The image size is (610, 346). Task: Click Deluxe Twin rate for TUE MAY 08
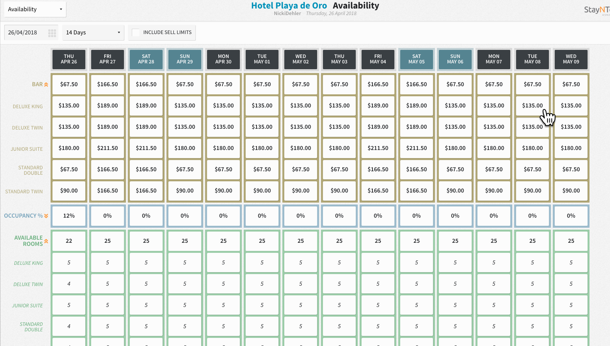[532, 127]
